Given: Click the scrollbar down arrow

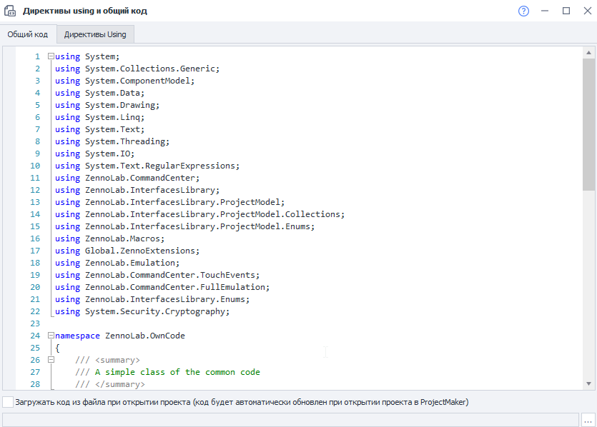Looking at the screenshot, I should [590, 384].
